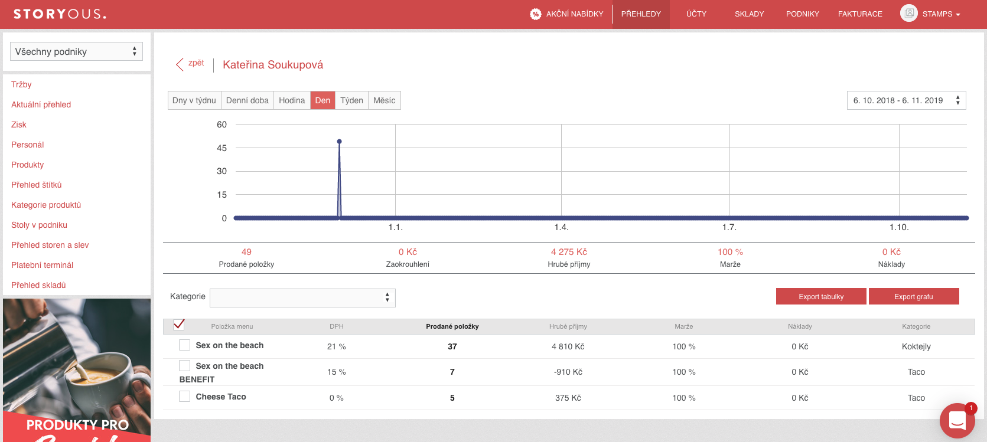Click the chart peak data point
Image resolution: width=987 pixels, height=442 pixels.
pyautogui.click(x=339, y=142)
